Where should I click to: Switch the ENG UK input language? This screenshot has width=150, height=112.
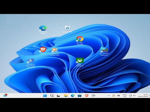[125, 96]
